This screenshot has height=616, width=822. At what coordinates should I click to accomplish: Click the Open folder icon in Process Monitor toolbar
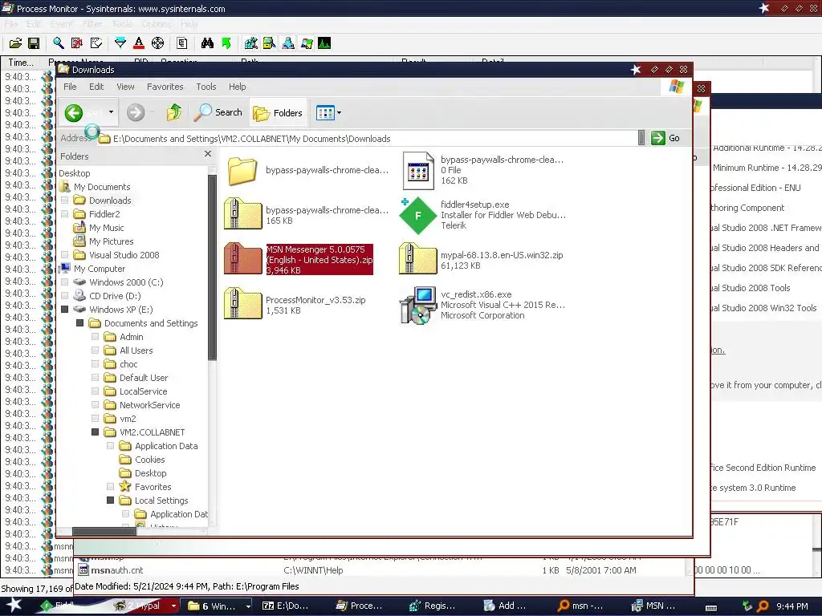point(16,43)
